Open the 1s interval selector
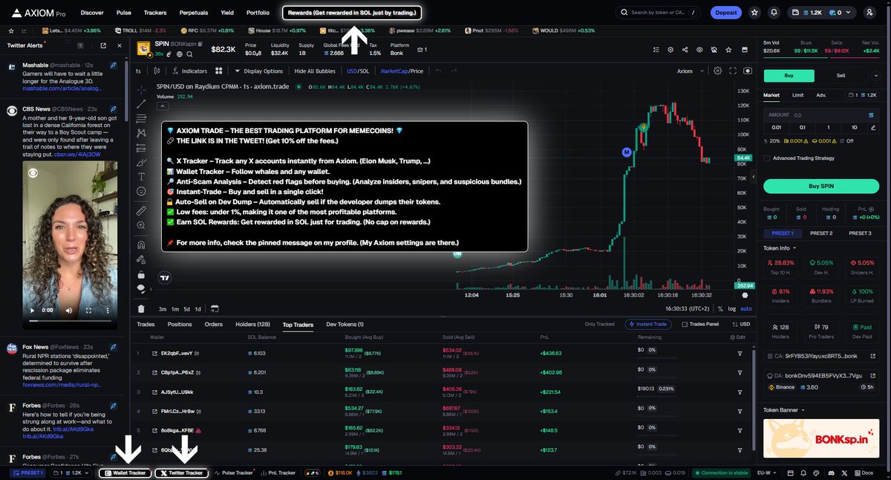The image size is (891, 480). (x=138, y=71)
